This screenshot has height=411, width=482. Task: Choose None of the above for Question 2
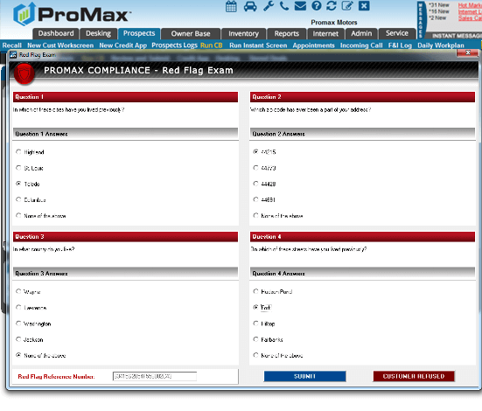coord(255,215)
